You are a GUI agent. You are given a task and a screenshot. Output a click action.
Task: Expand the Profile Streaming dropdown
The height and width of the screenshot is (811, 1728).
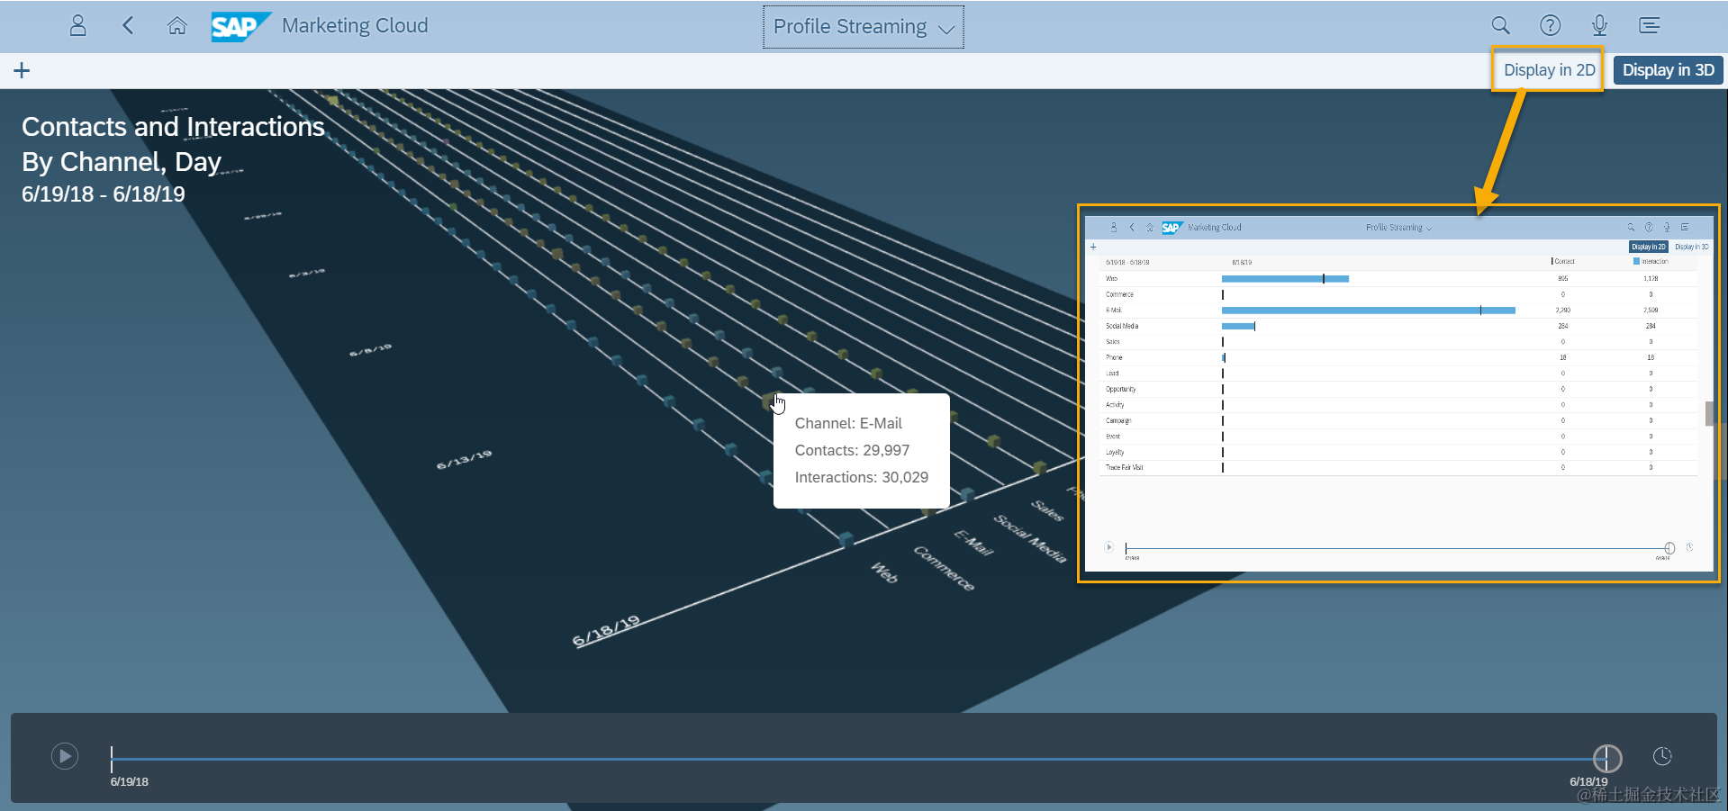[864, 27]
